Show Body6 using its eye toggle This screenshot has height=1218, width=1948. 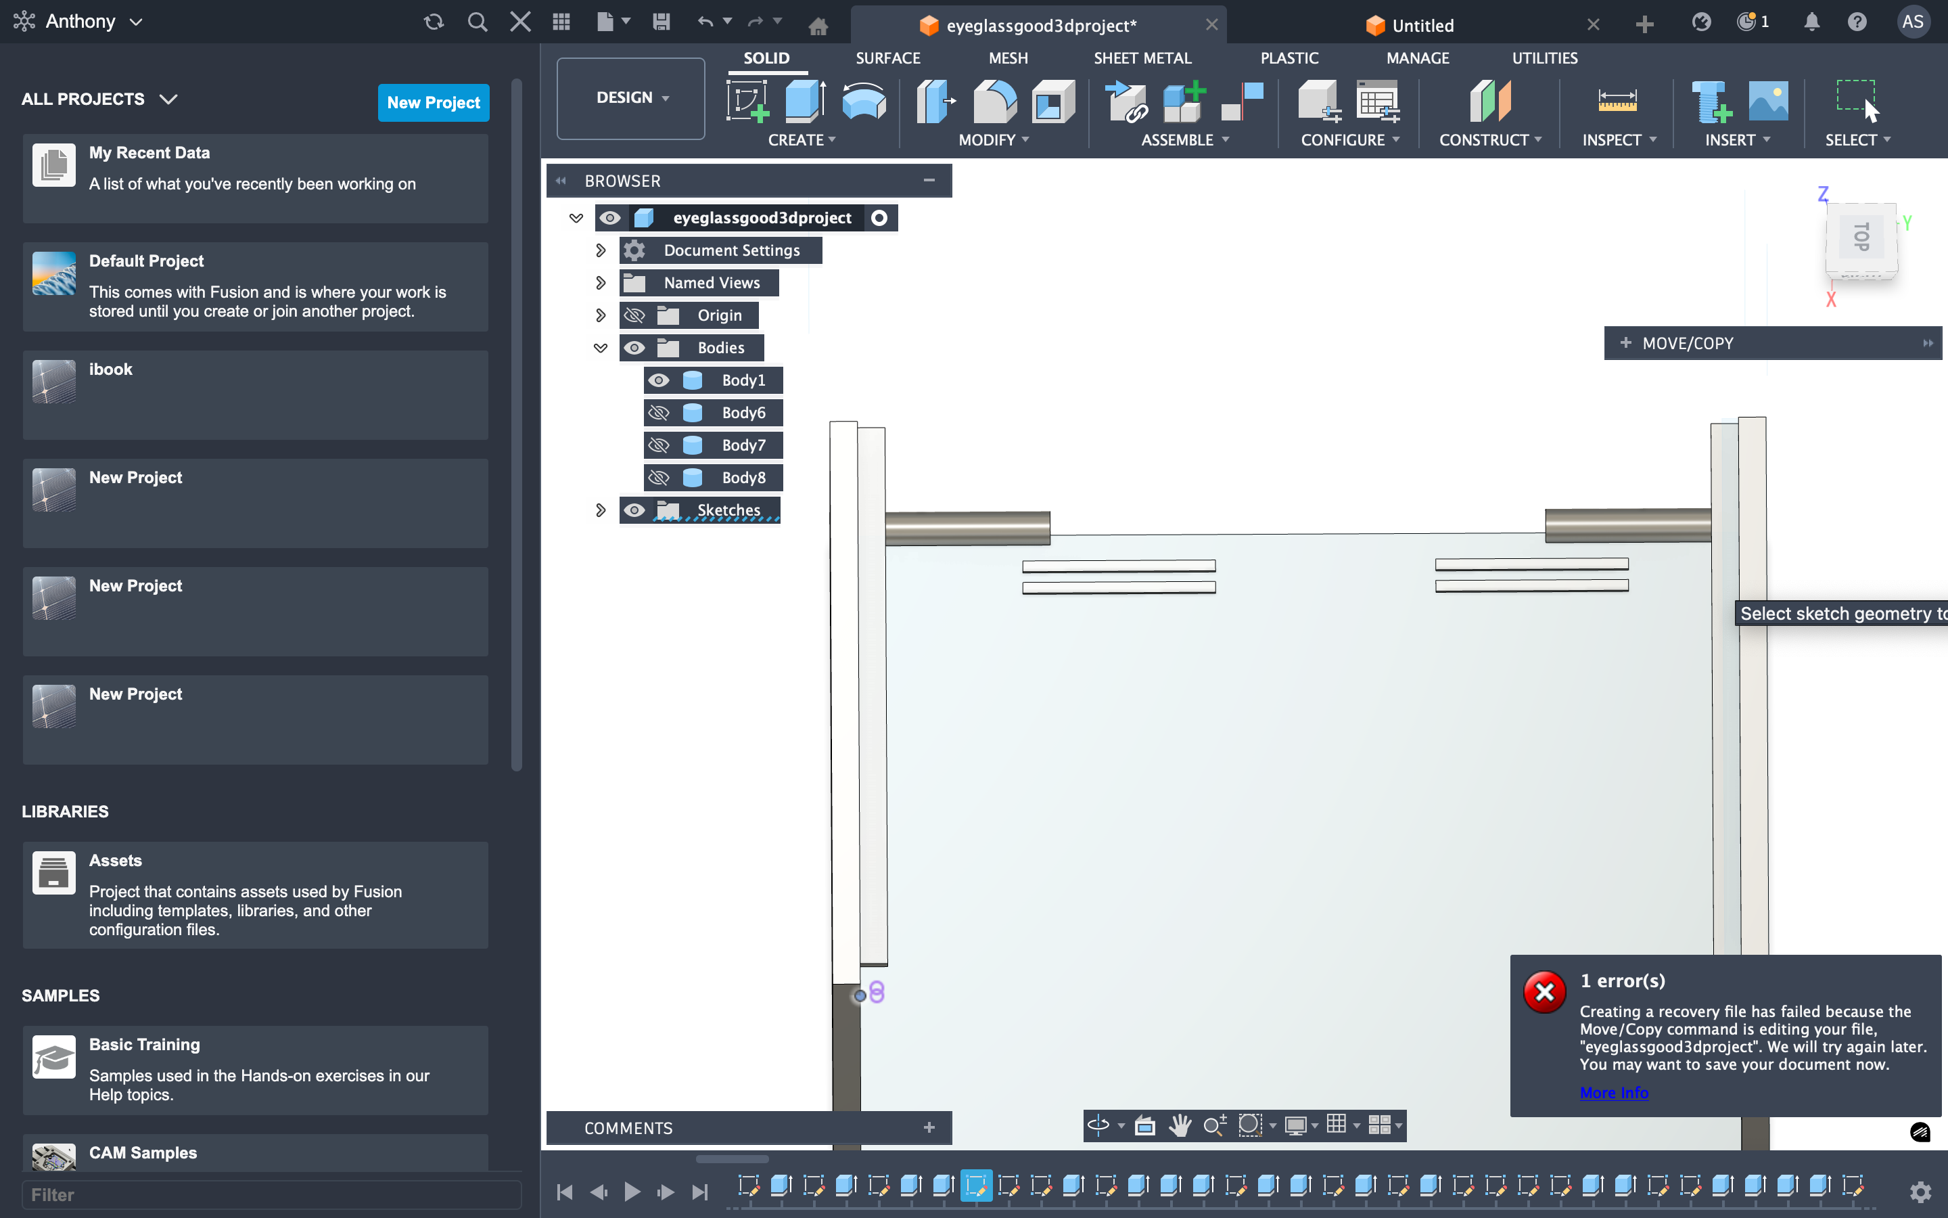[658, 413]
